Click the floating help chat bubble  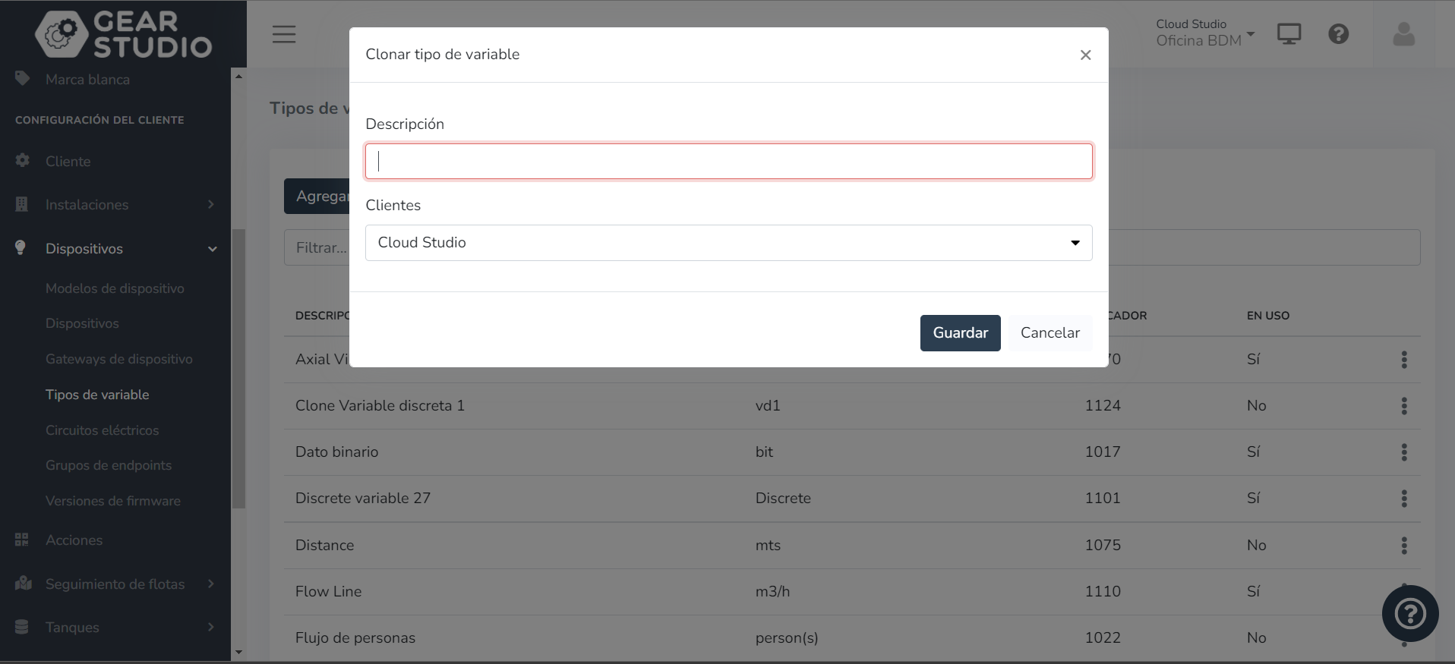[x=1409, y=613]
